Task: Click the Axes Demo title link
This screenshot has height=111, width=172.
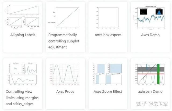Action: [150, 35]
